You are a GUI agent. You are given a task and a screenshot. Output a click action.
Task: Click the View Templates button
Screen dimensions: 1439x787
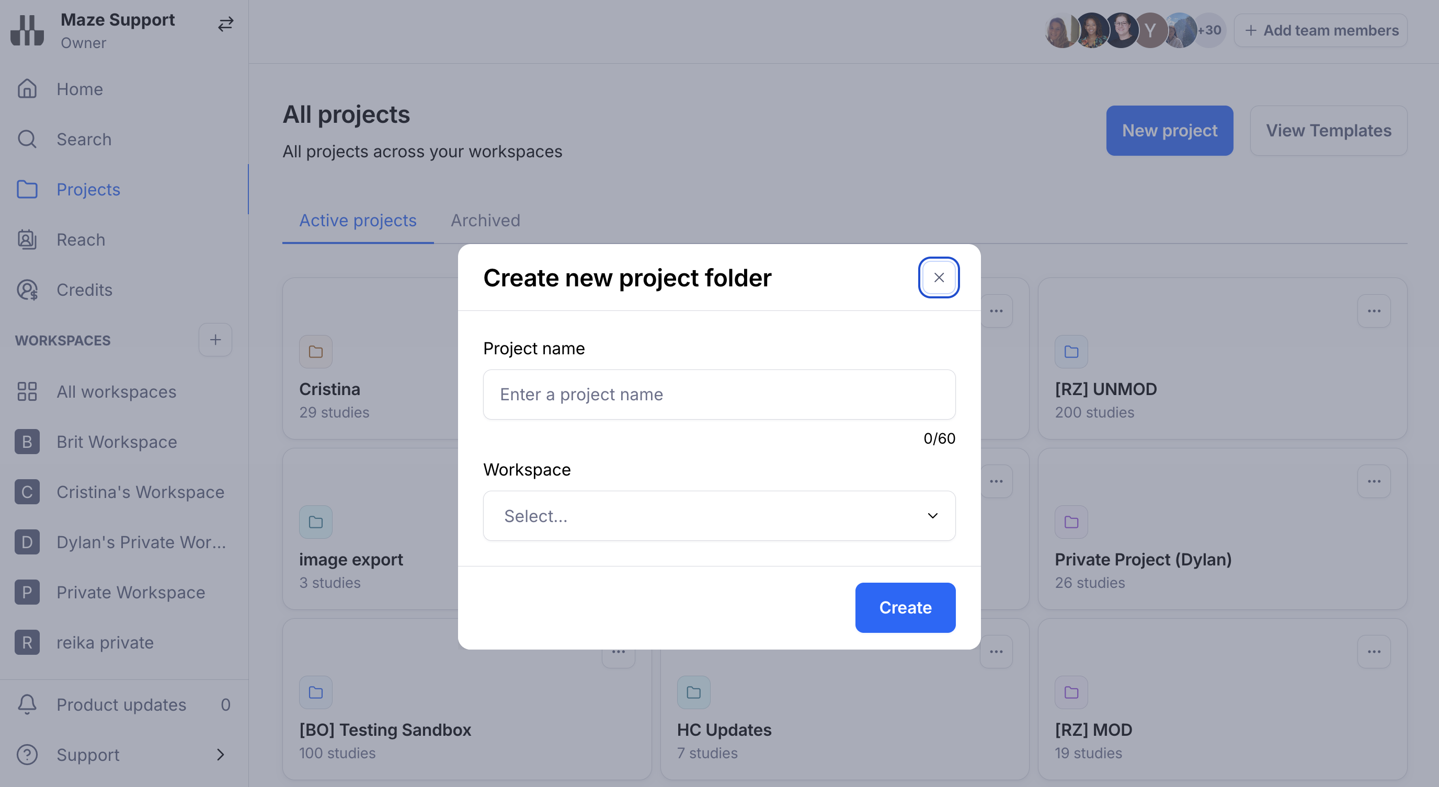pos(1328,131)
